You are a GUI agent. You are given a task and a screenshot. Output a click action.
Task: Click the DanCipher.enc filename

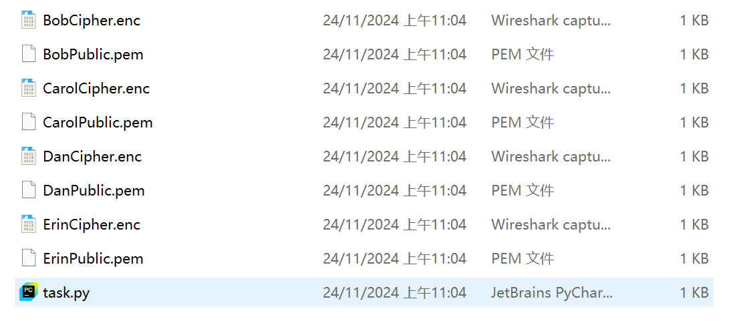(92, 156)
